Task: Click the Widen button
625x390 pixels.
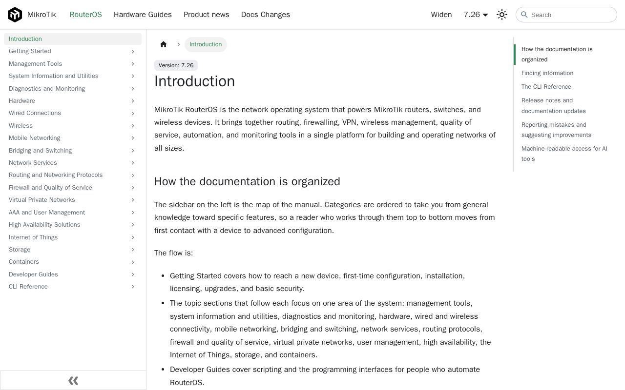Action: pos(441,15)
